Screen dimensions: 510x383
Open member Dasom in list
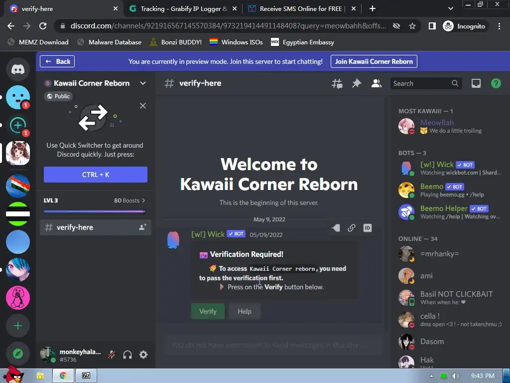450,342
